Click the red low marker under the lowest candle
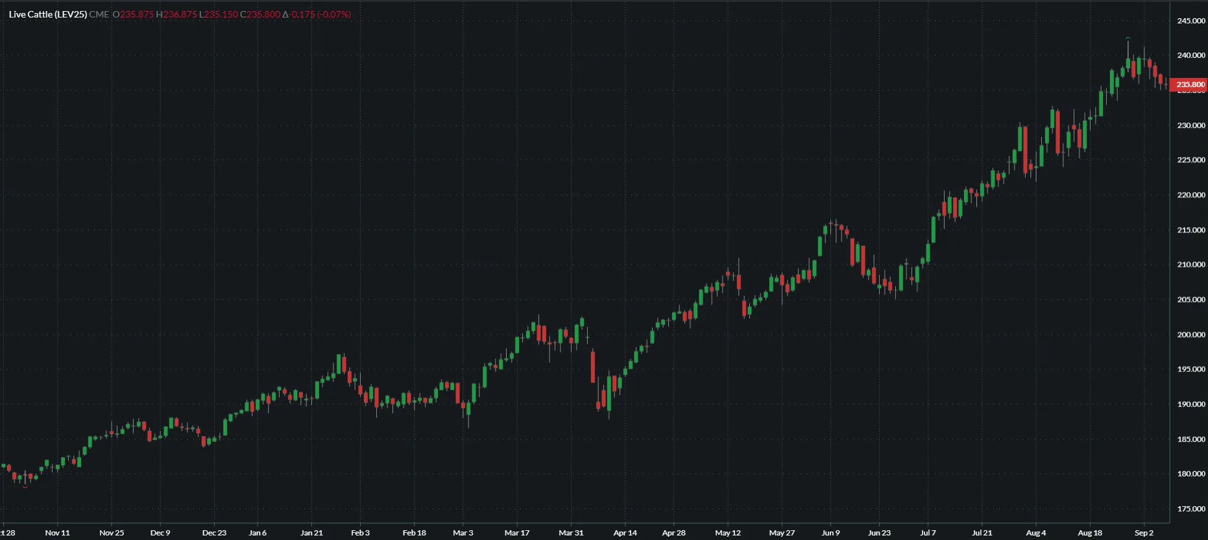This screenshot has width=1208, height=540. (x=25, y=486)
